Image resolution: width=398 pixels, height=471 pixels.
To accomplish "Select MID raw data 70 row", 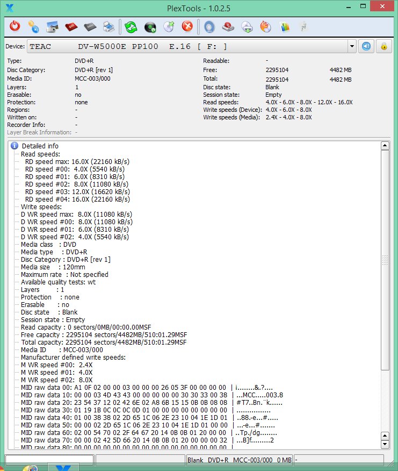I will point(147,440).
